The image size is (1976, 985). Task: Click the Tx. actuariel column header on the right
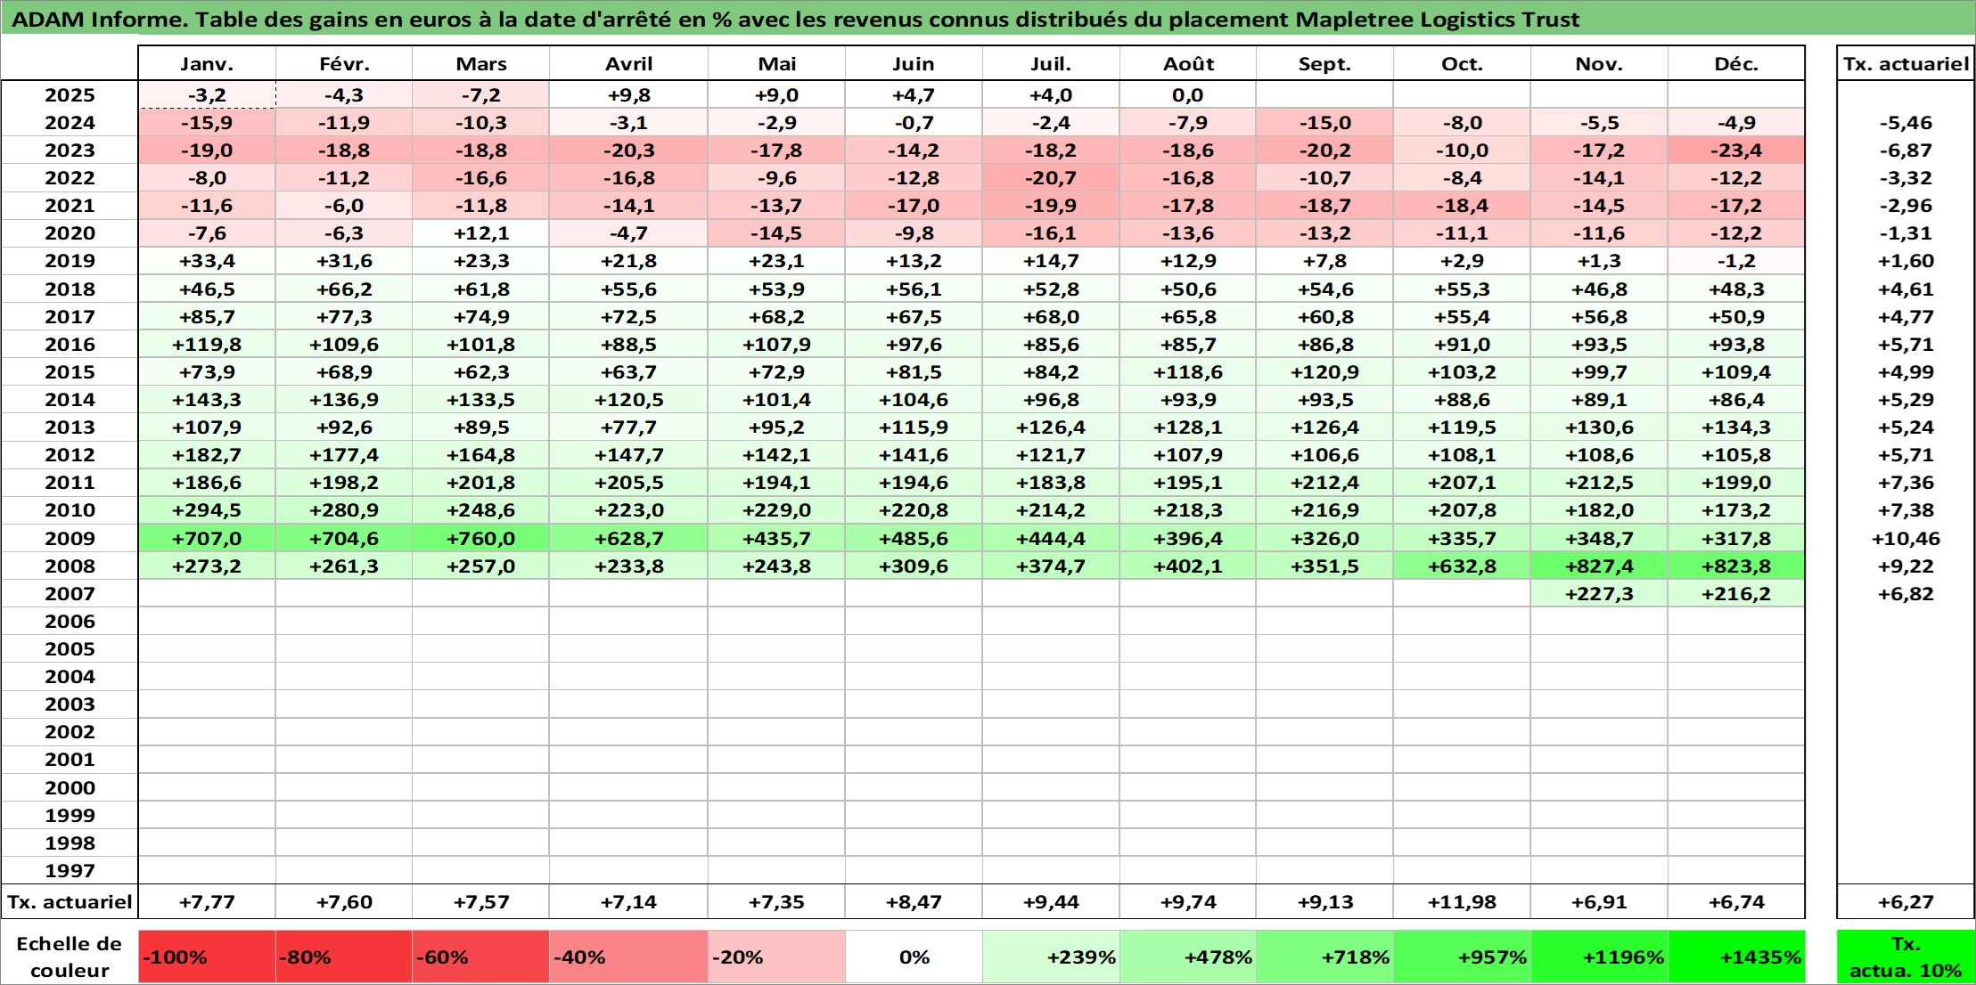click(x=1906, y=63)
